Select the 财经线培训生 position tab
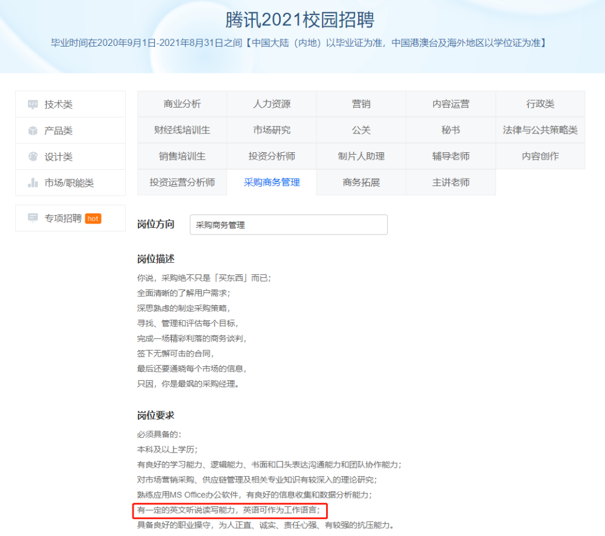The image size is (605, 536). click(182, 131)
